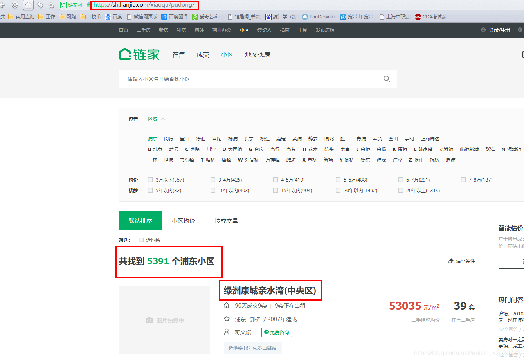Image resolution: width=524 pixels, height=360 pixels.
Task: Open the IT技术 bookmarks folder
Action: tap(90, 17)
